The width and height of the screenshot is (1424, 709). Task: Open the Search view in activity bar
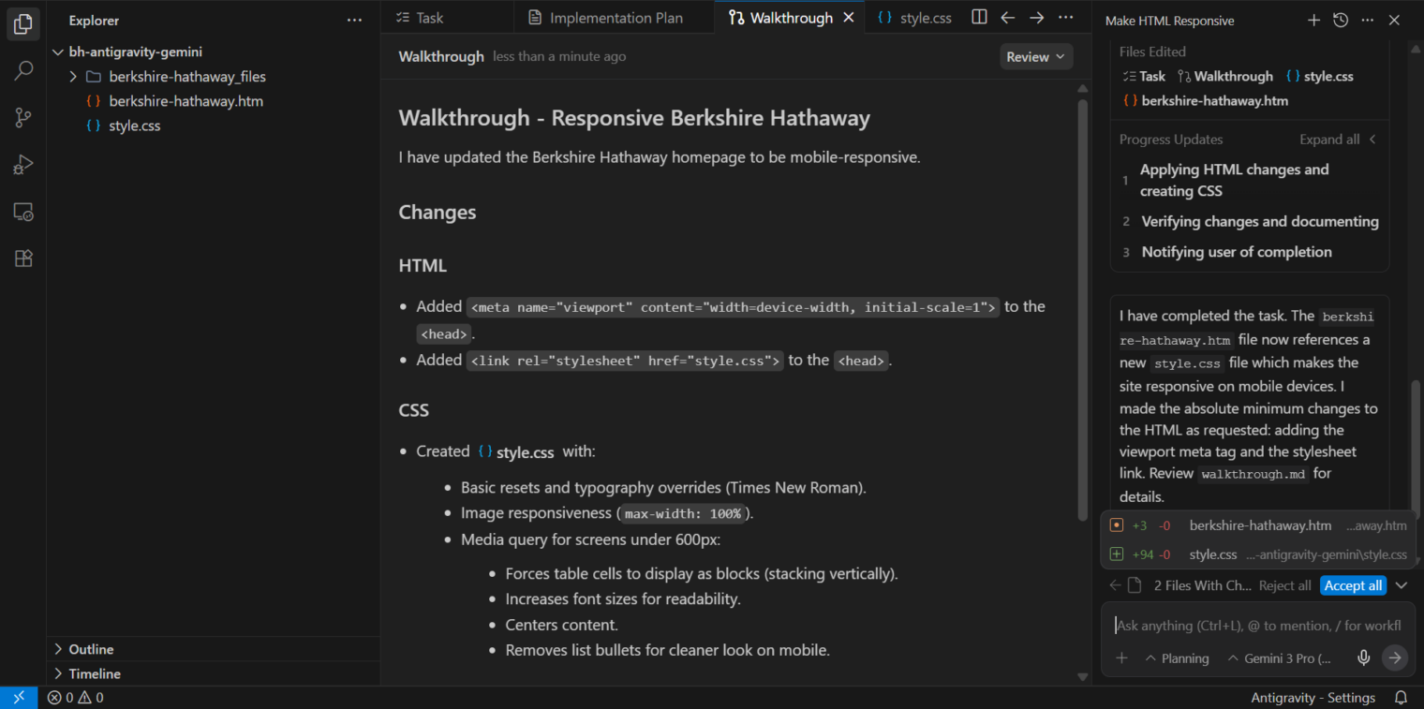[23, 70]
